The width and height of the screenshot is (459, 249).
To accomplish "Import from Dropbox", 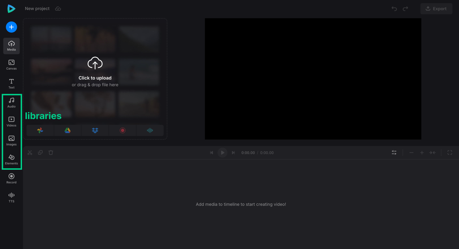I will (x=95, y=130).
